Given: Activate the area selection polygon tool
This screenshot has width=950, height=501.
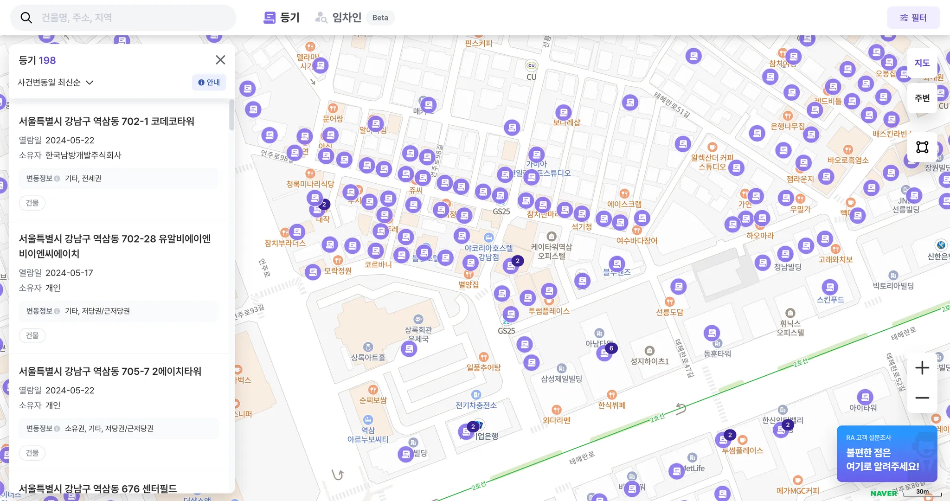Looking at the screenshot, I should click(x=922, y=147).
